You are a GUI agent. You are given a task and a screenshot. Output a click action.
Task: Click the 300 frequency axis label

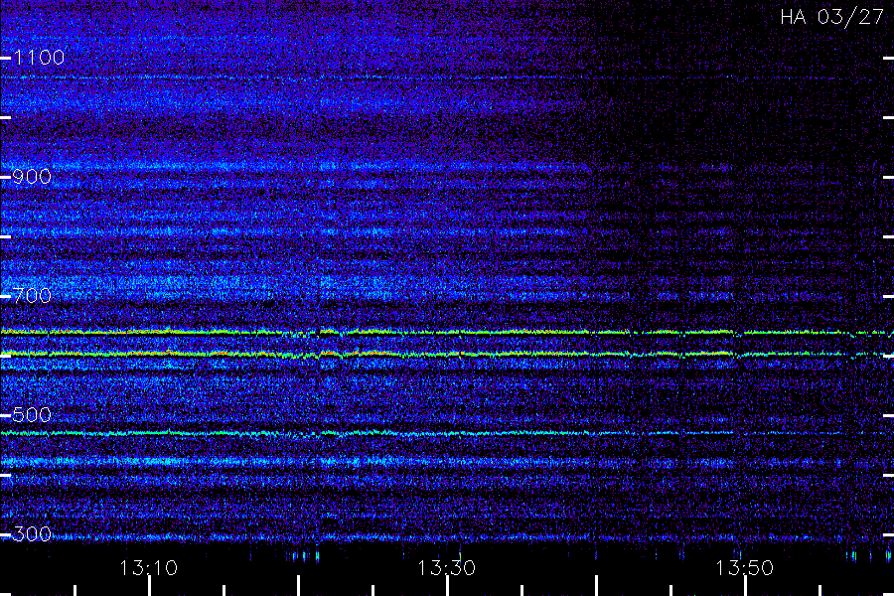(32, 534)
